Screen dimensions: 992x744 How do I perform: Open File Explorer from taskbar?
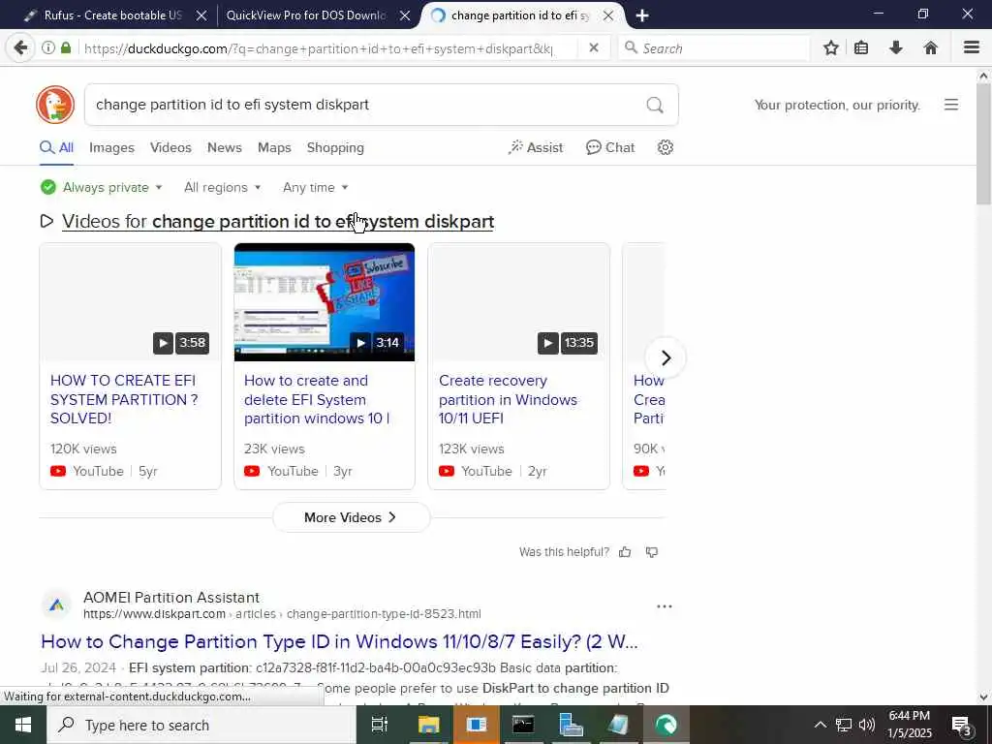coord(428,725)
